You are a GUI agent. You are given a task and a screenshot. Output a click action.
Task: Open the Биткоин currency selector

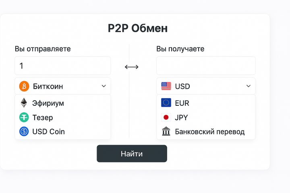click(x=62, y=86)
